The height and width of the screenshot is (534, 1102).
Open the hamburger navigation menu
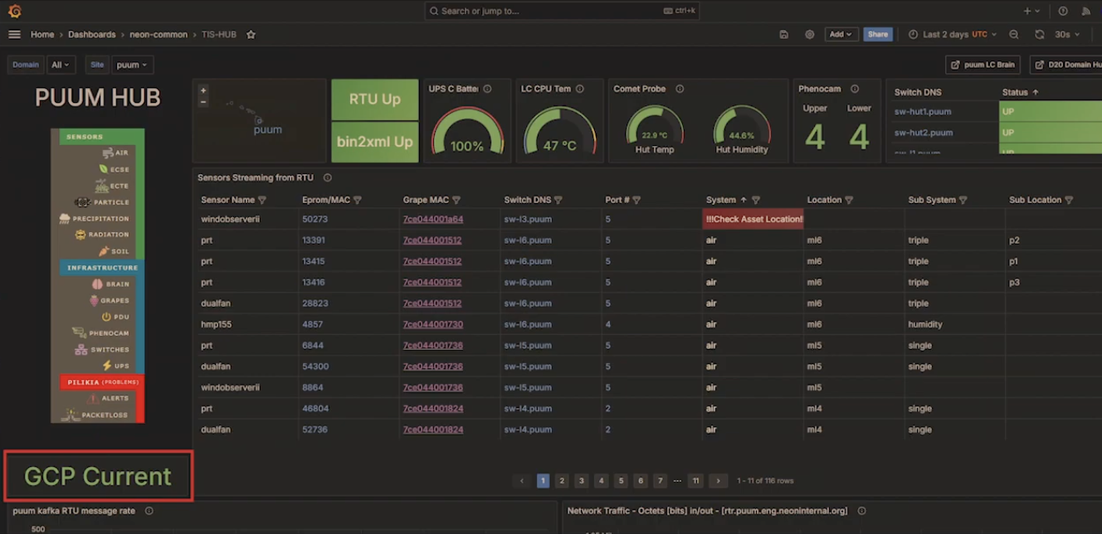click(14, 35)
